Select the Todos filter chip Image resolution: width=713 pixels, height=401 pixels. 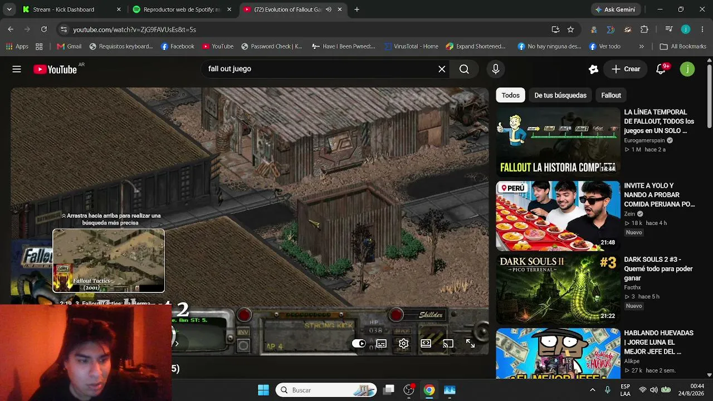(x=510, y=95)
